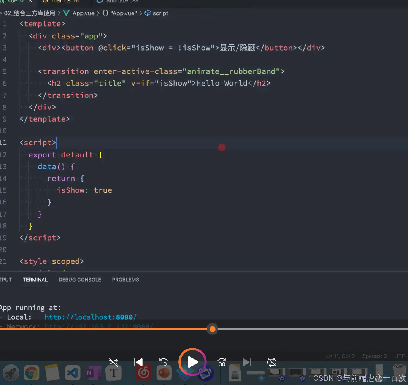Open the yellow Notes app in Dock

pos(52,373)
